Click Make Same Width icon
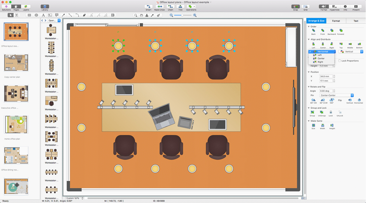Image resolution: width=366 pixels, height=203 pixels. coord(322,125)
